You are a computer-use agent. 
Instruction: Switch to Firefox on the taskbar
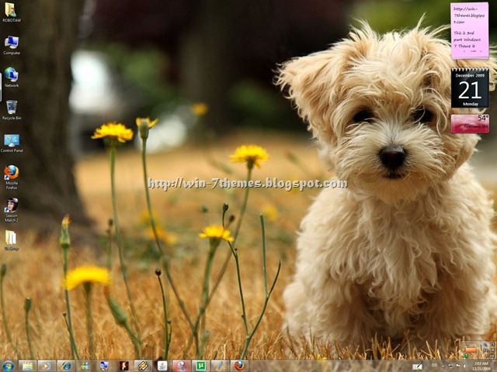[x=239, y=366]
